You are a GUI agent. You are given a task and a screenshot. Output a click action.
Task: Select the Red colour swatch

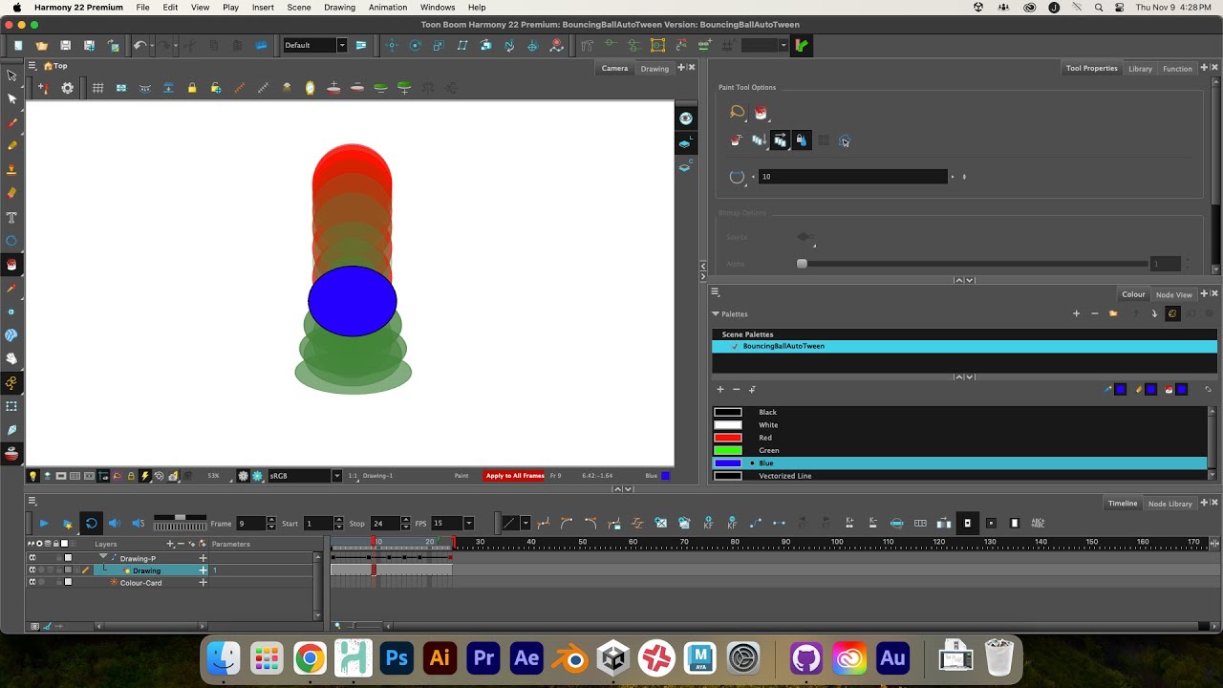tap(728, 438)
